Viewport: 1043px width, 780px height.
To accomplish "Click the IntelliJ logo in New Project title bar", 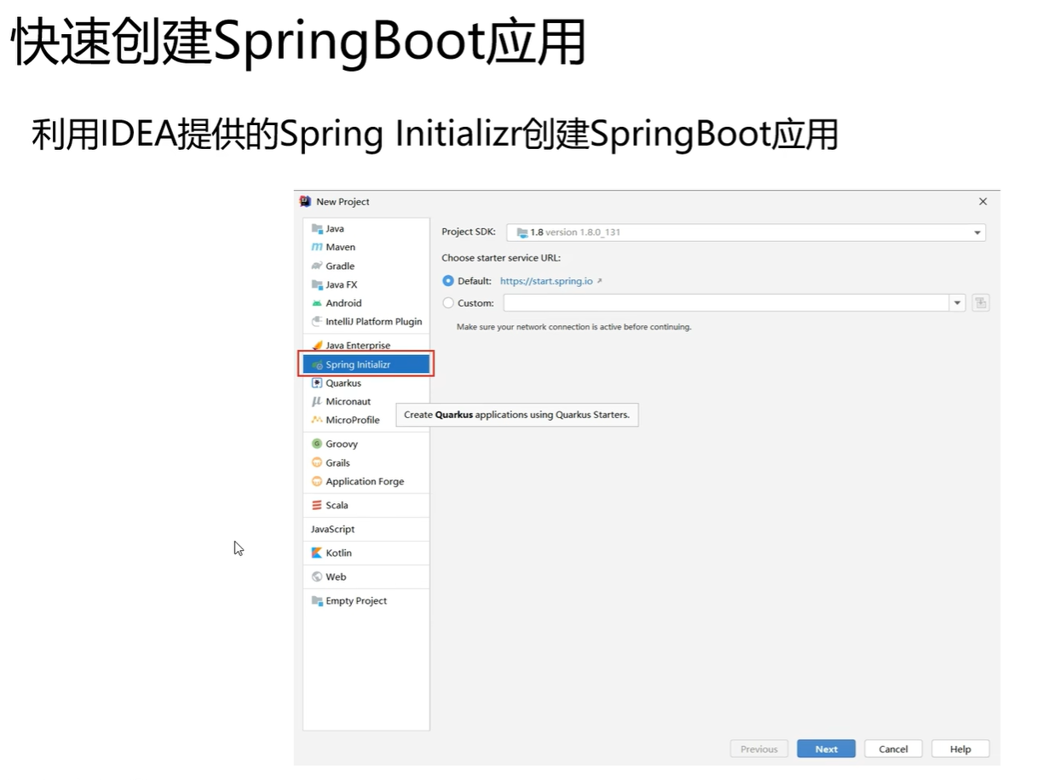I will pos(305,201).
